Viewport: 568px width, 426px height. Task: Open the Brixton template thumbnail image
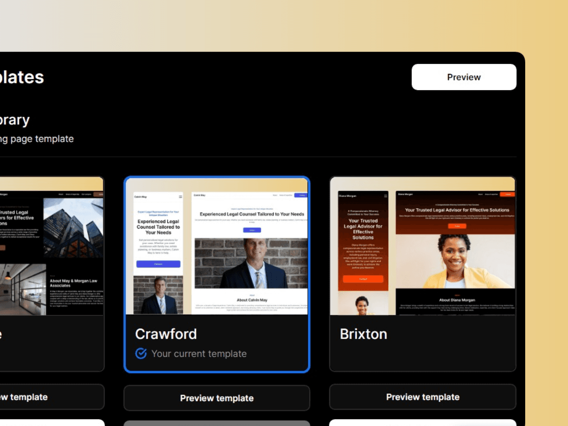[x=422, y=246]
